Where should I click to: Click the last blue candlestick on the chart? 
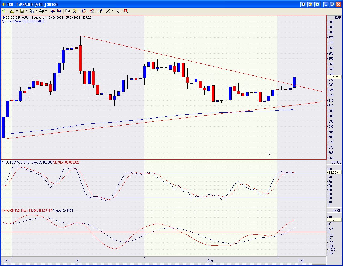[294, 82]
